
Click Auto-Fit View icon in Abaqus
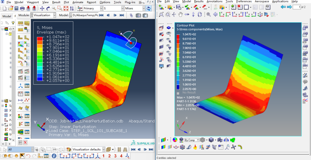click(66, 9)
